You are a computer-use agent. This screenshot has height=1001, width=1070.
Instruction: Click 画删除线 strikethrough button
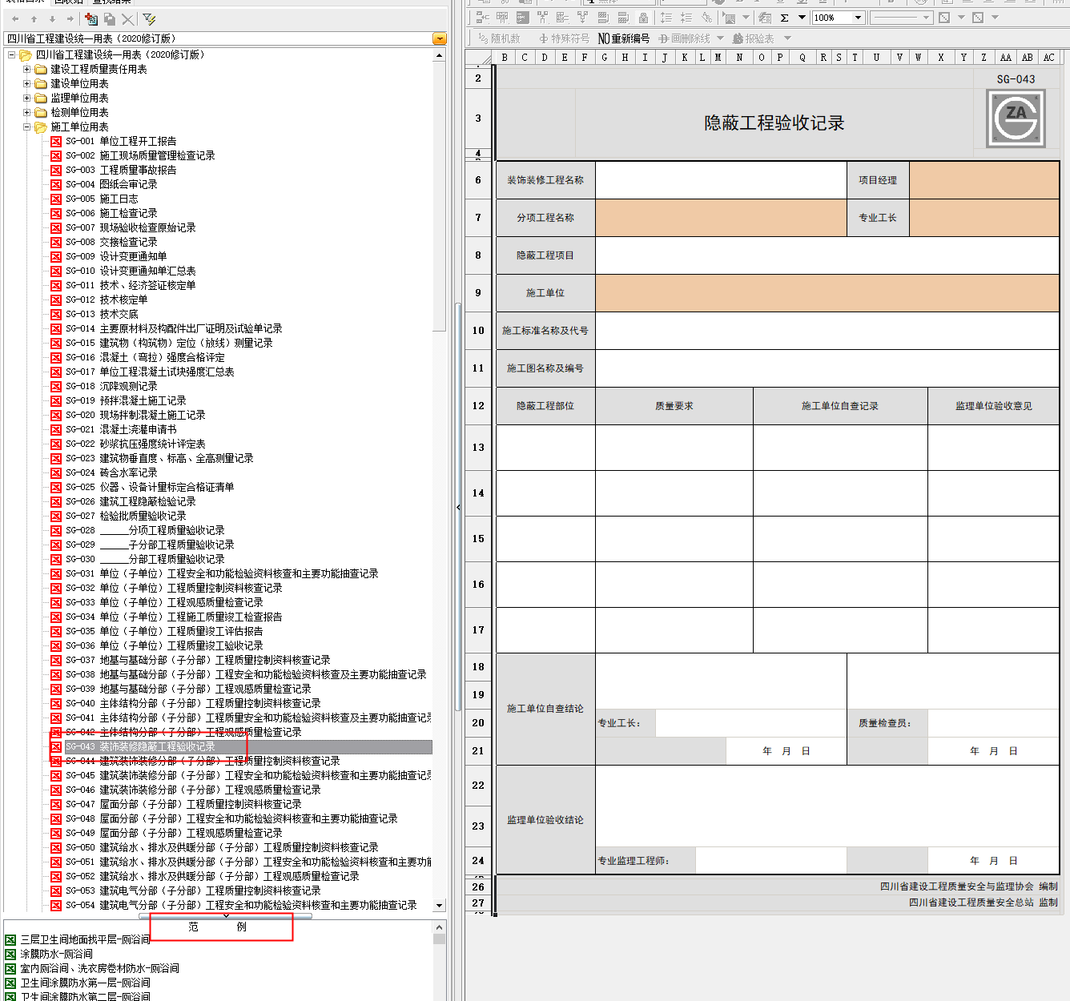click(x=685, y=38)
